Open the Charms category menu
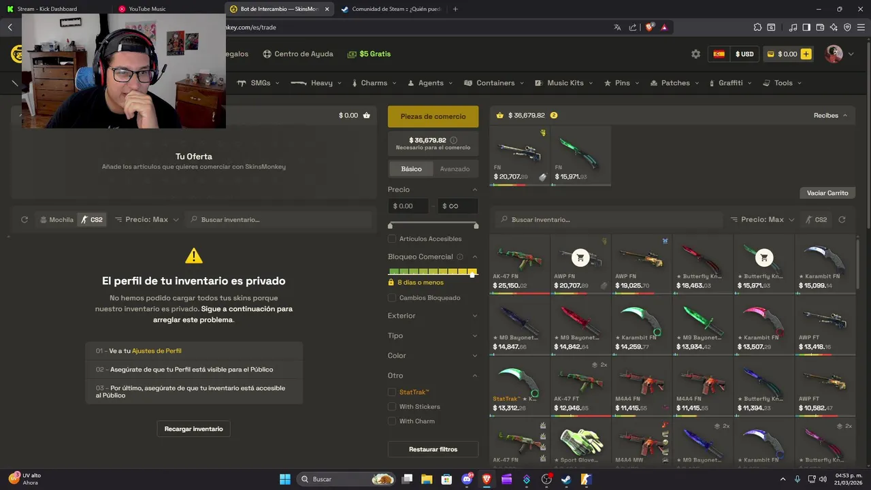Screen dimensions: 871x490 click(x=374, y=83)
